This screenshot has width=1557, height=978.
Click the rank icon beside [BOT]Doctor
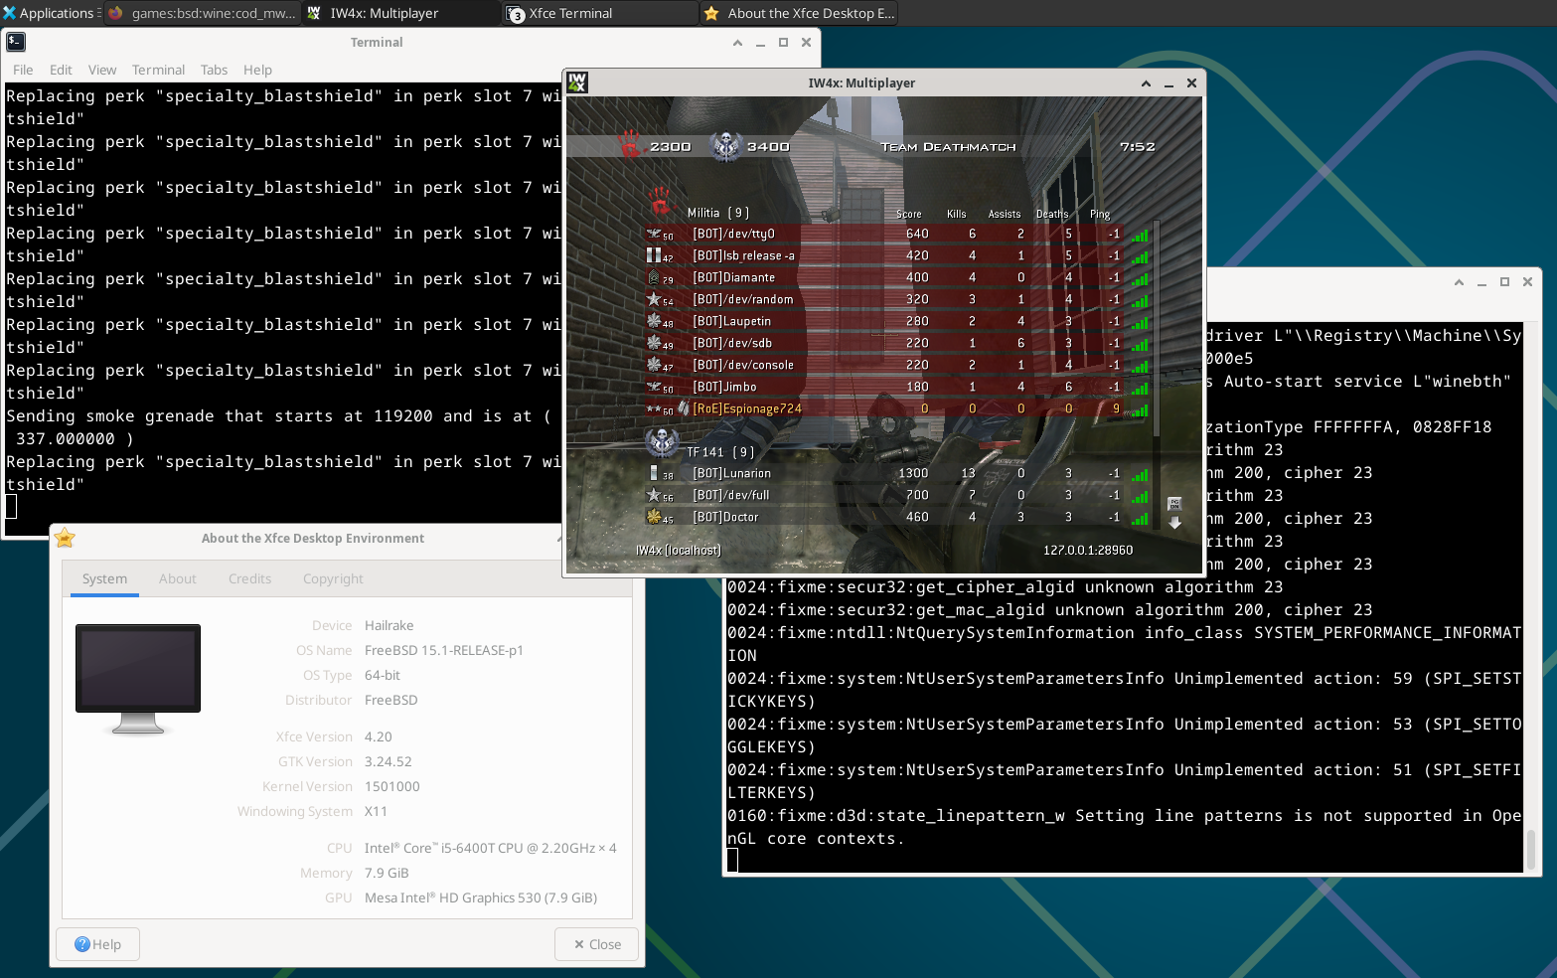click(654, 517)
